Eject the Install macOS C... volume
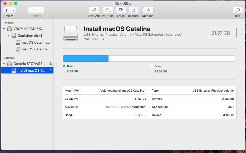The image size is (246, 153). [x=51, y=70]
